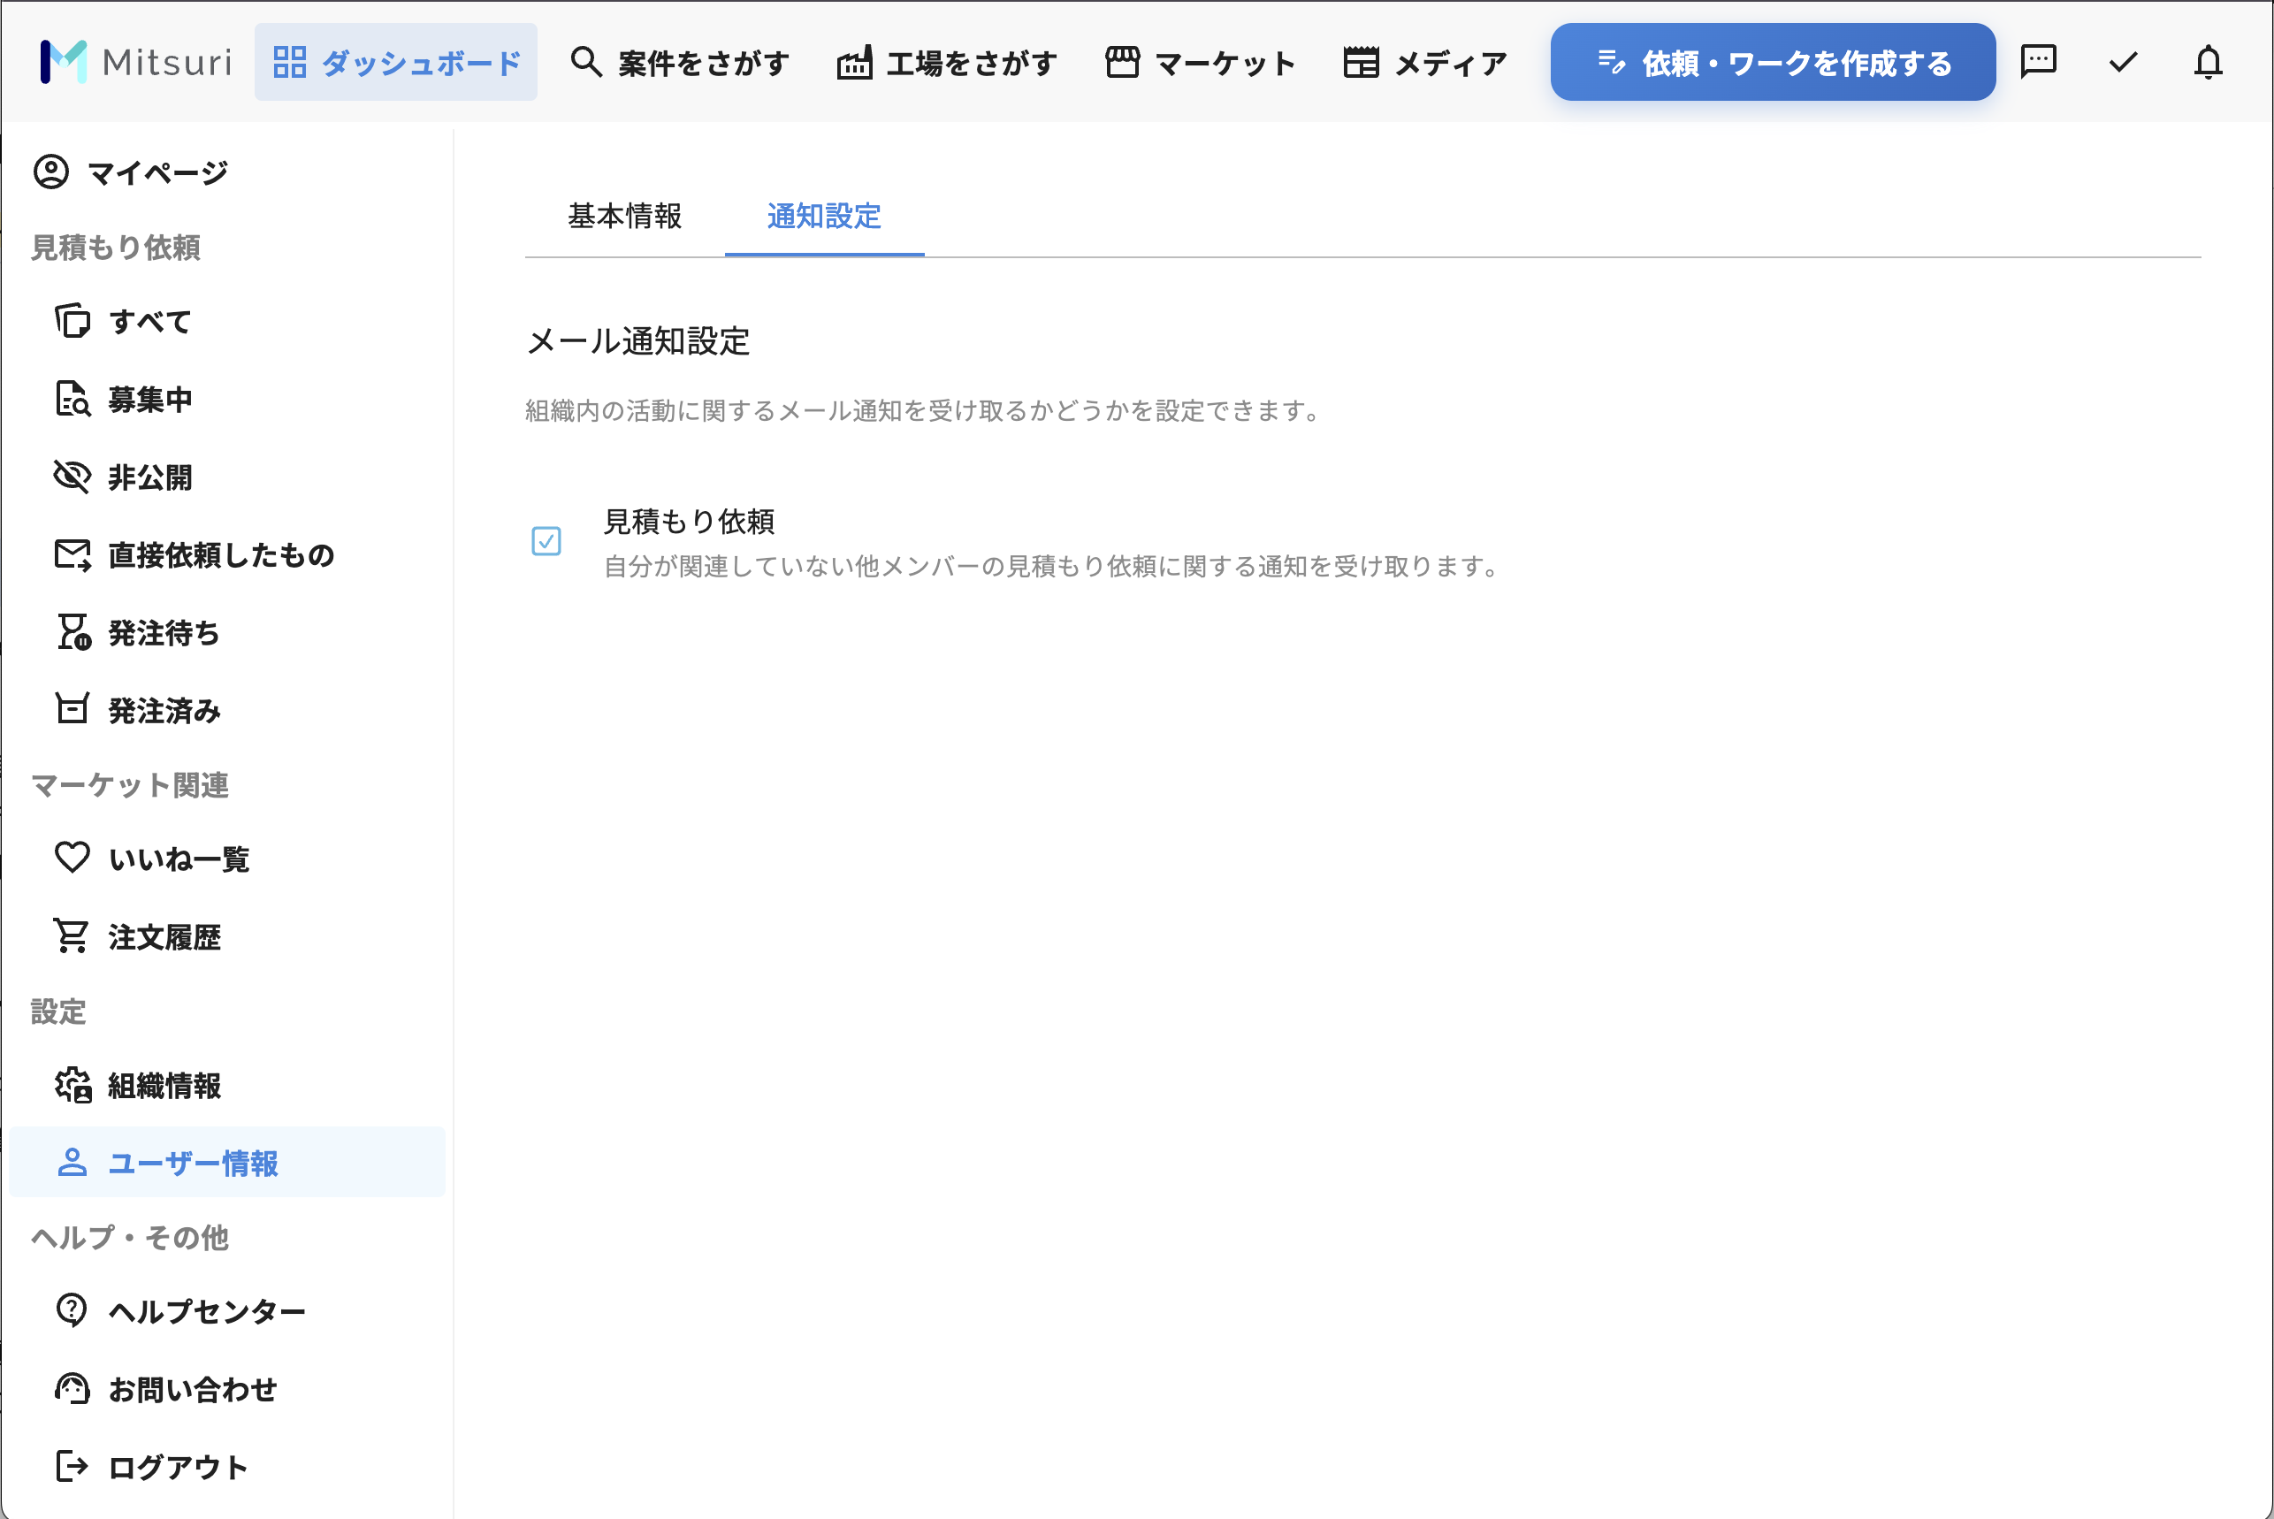
Task: Click the メディア clapperboard icon
Action: coord(1361,62)
